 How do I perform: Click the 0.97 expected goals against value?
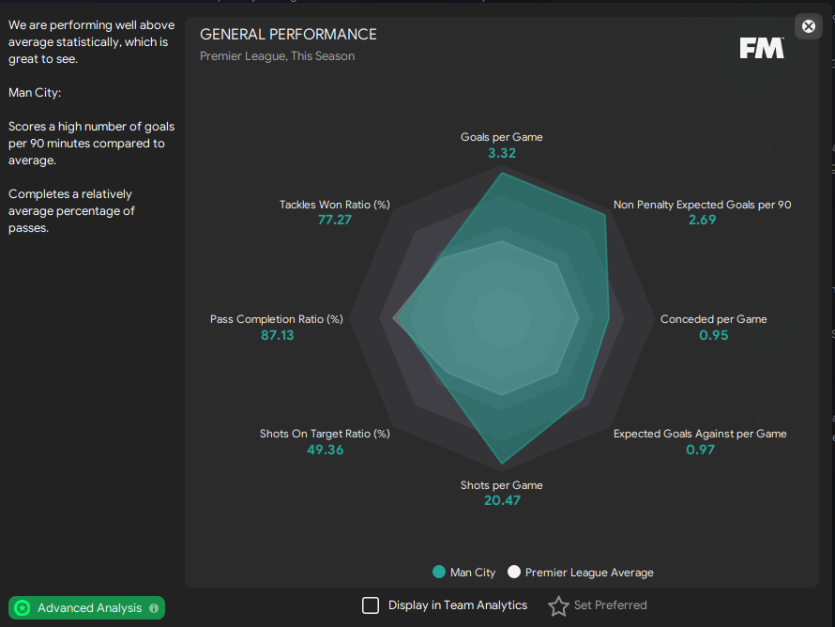click(700, 450)
